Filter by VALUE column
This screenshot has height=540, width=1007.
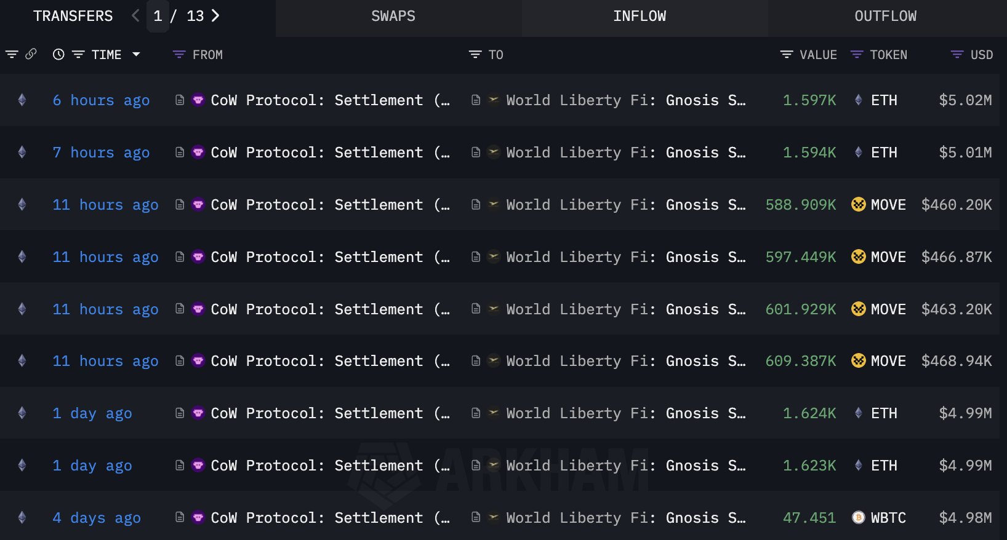[x=786, y=55]
